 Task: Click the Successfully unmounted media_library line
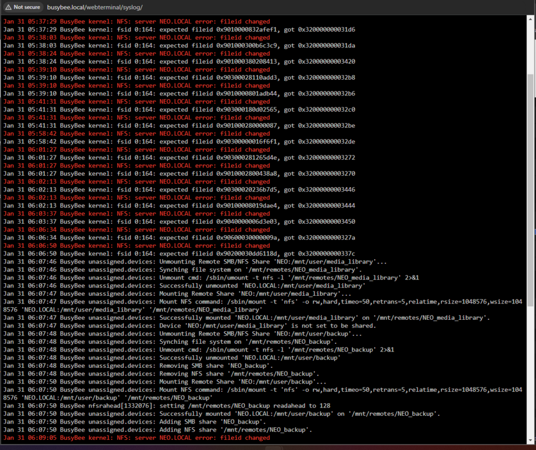tap(184, 286)
